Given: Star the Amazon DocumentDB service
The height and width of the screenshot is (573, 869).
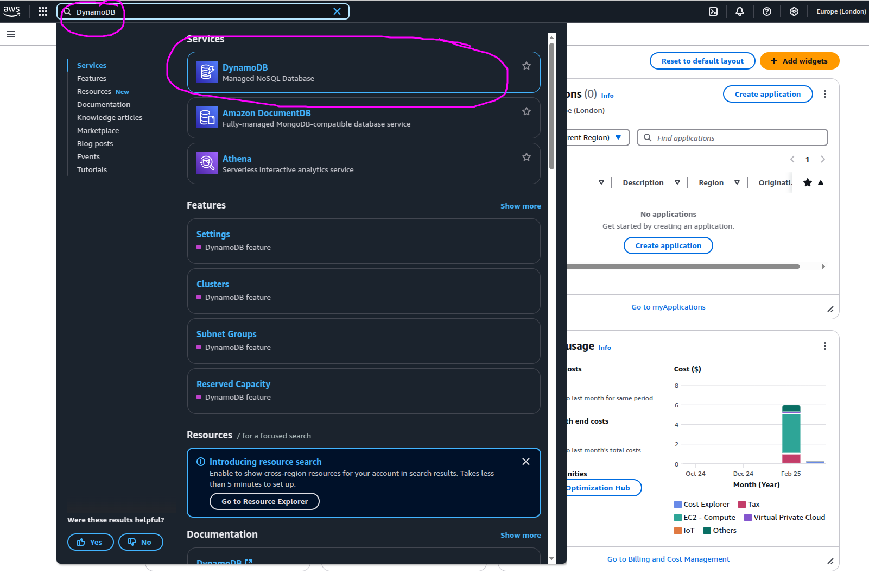Looking at the screenshot, I should [526, 112].
